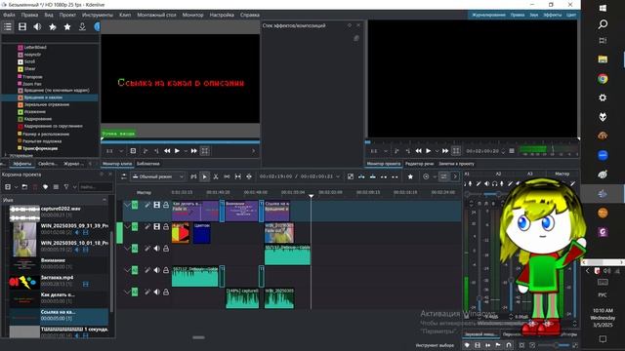625x351 pixels.
Task: Play the project monitor
Action: click(x=428, y=151)
